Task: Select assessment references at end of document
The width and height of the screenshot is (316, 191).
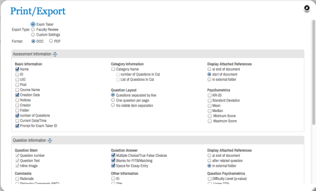Action: (209, 69)
